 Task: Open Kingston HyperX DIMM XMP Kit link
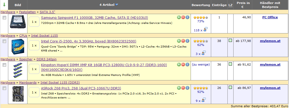pyautogui.click(x=104, y=67)
